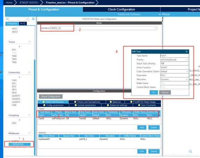Collapse the Connectivity category
This screenshot has width=200, height=158.
tap(30, 72)
